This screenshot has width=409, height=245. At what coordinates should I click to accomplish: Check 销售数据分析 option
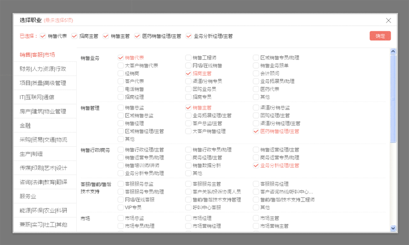pyautogui.click(x=188, y=165)
